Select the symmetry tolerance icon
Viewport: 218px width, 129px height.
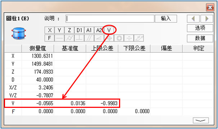(129, 38)
